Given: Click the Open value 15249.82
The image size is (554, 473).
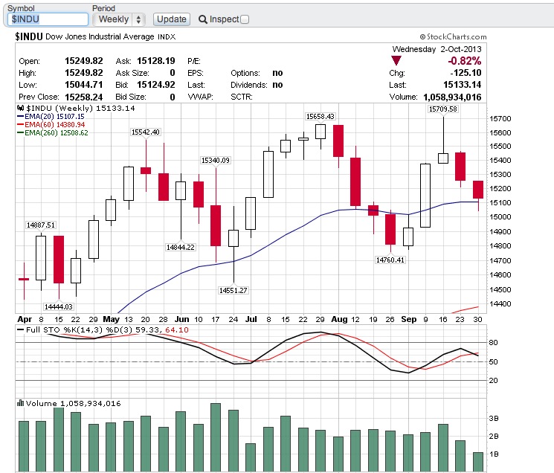Looking at the screenshot, I should pyautogui.click(x=84, y=61).
